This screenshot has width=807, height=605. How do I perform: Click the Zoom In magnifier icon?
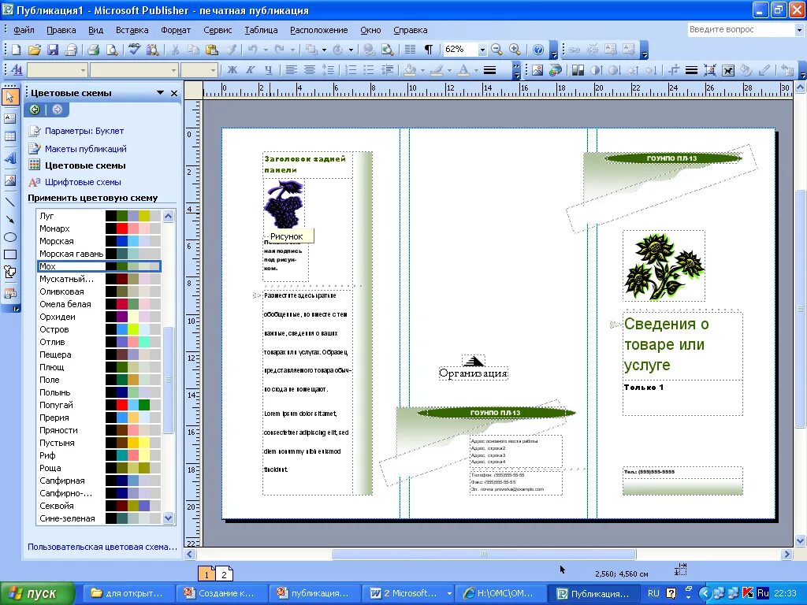(515, 50)
